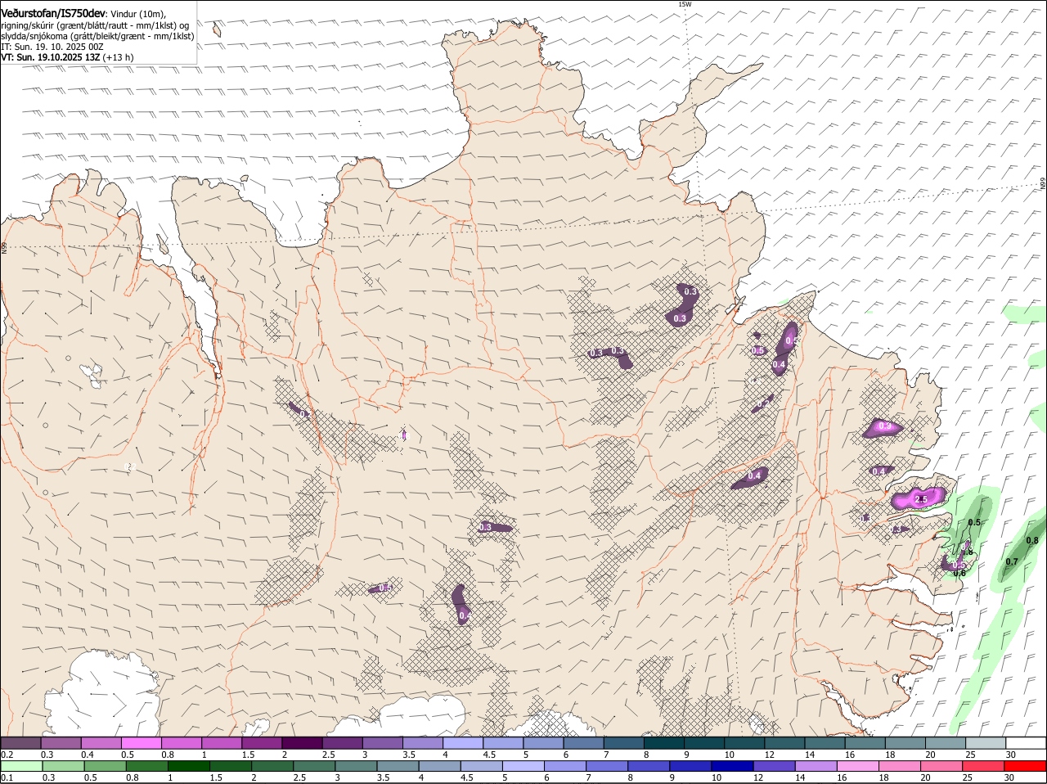Click the 'VT: Sun. 19.10.2025 13Z' valid time

[51, 57]
